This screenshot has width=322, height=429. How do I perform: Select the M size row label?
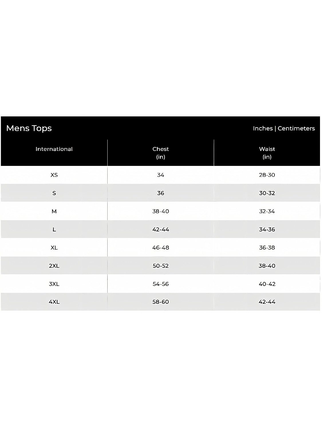(54, 211)
